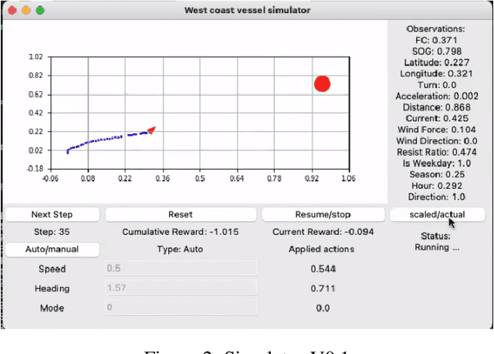Click the West coast vessel simulator title

247,10
